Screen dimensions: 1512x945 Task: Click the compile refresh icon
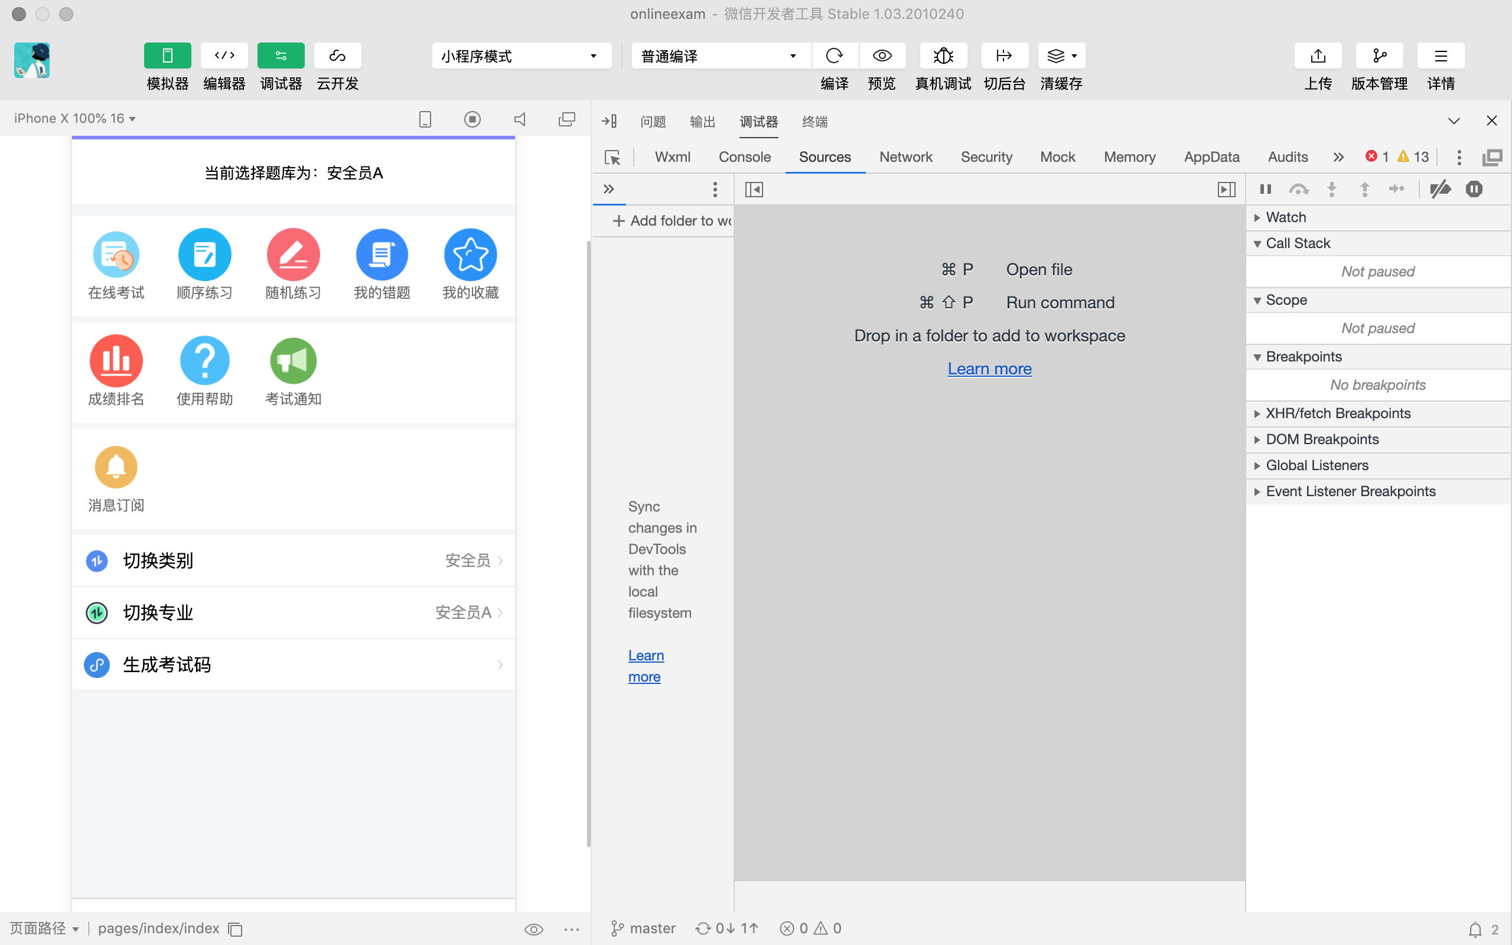(834, 56)
